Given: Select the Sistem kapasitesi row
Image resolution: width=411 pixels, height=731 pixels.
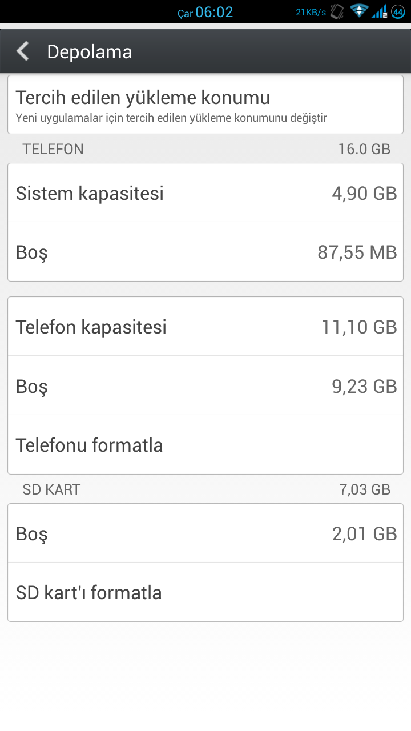Looking at the screenshot, I should (x=205, y=193).
